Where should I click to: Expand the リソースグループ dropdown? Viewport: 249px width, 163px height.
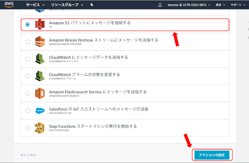(67, 5)
